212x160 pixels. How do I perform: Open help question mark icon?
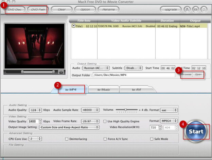204,10
